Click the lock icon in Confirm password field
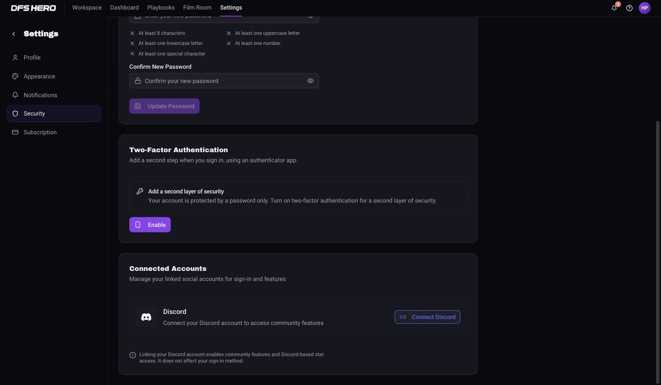Screen dimensions: 661x385 pyautogui.click(x=137, y=81)
